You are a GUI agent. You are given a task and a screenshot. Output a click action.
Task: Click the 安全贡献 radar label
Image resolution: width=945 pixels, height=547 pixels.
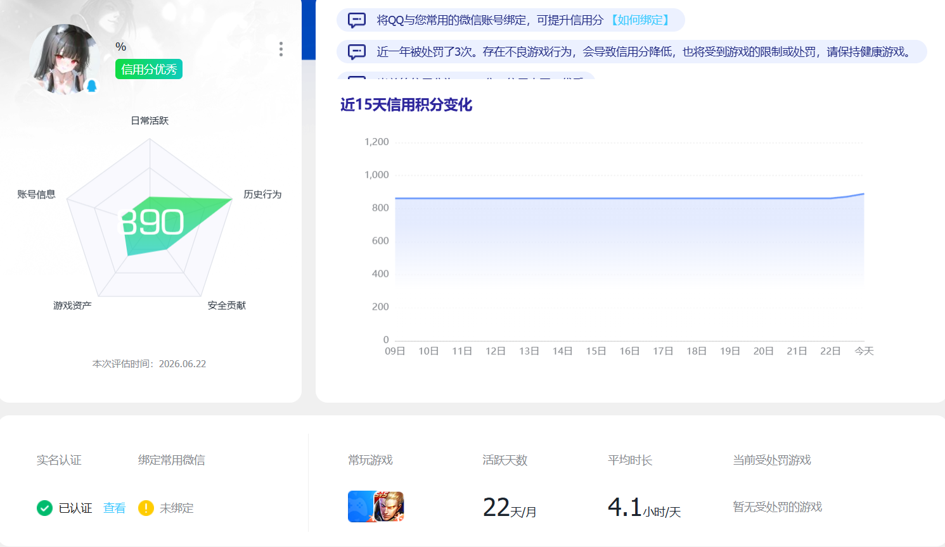227,305
